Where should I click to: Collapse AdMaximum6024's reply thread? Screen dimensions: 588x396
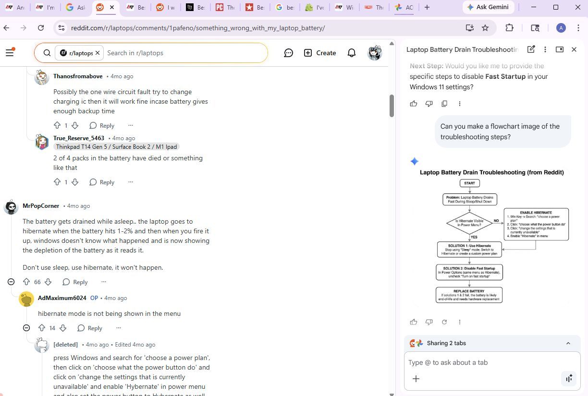pyautogui.click(x=26, y=328)
